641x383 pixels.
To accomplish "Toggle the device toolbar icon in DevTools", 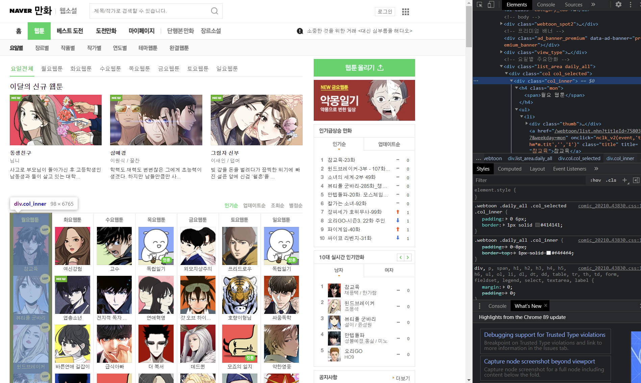I will coord(491,5).
